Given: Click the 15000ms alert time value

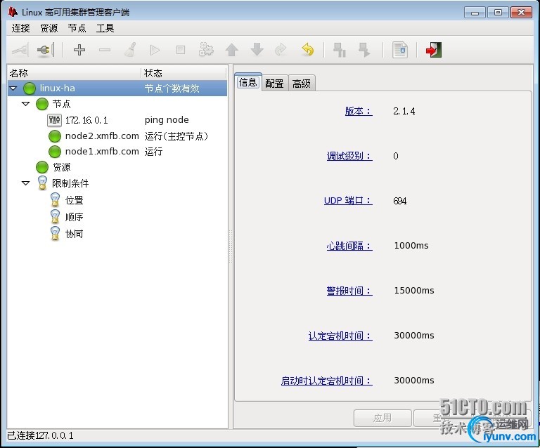Looking at the screenshot, I should click(414, 291).
